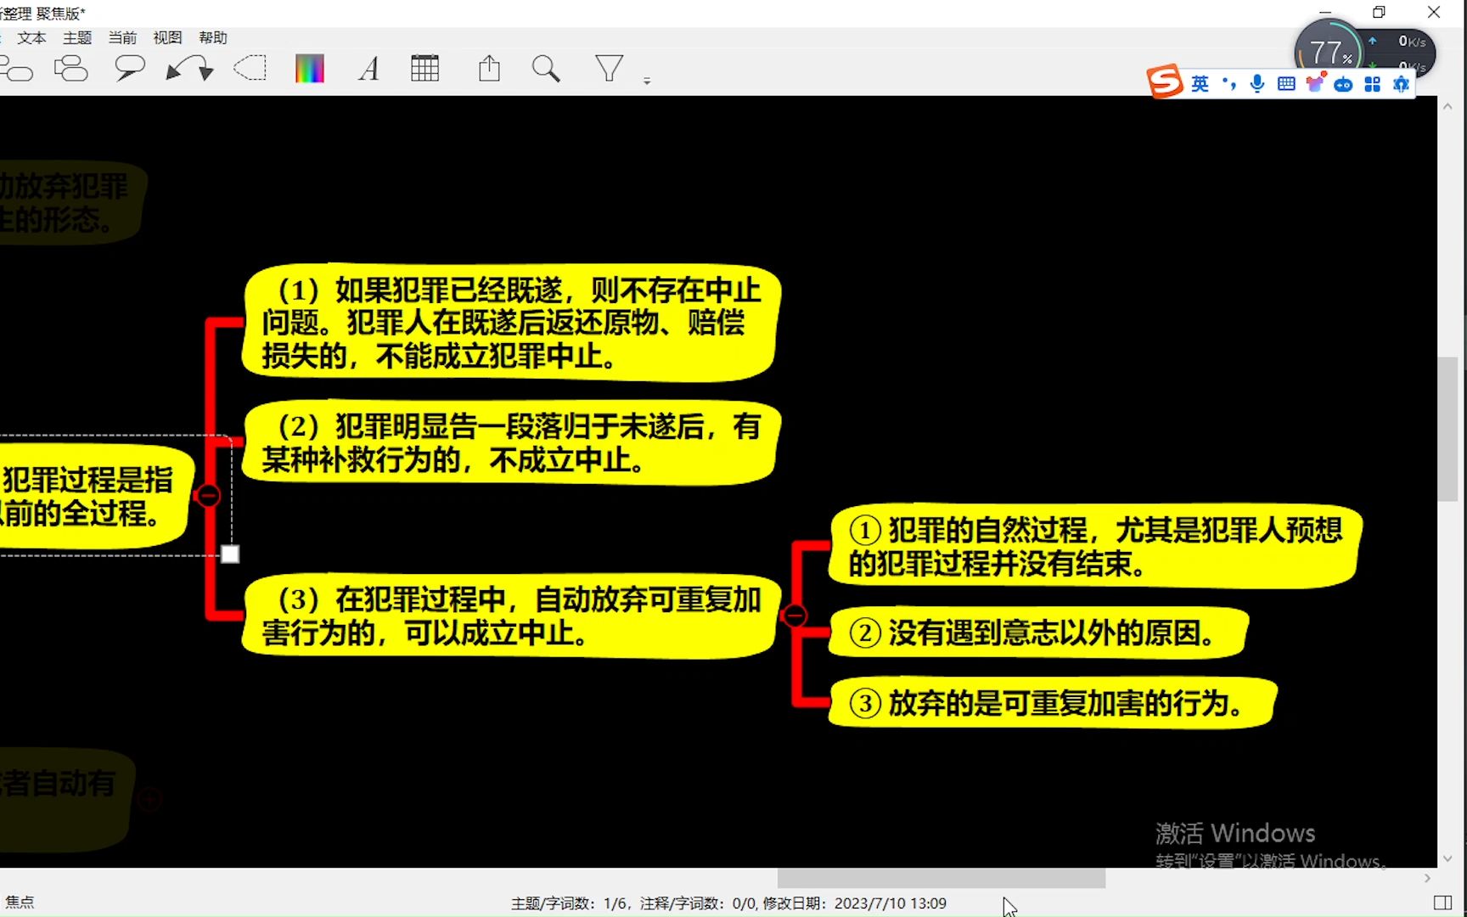The image size is (1467, 917).
Task: Add a callout with the speech bubble icon
Action: point(130,69)
